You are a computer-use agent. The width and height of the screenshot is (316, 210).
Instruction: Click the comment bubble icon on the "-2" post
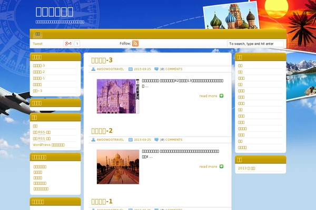(156, 140)
